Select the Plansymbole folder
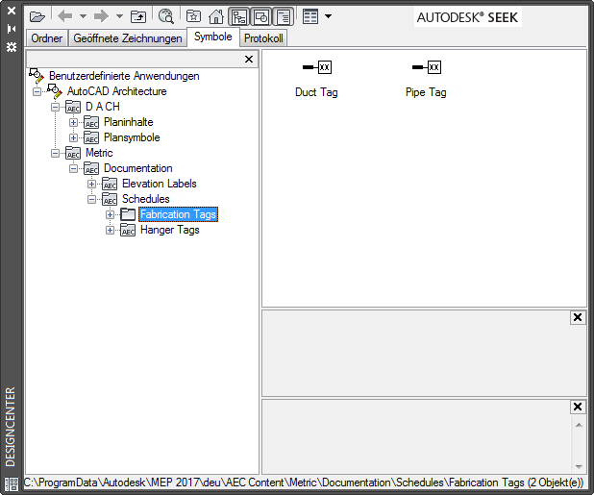This screenshot has height=495, width=594. pyautogui.click(x=132, y=137)
